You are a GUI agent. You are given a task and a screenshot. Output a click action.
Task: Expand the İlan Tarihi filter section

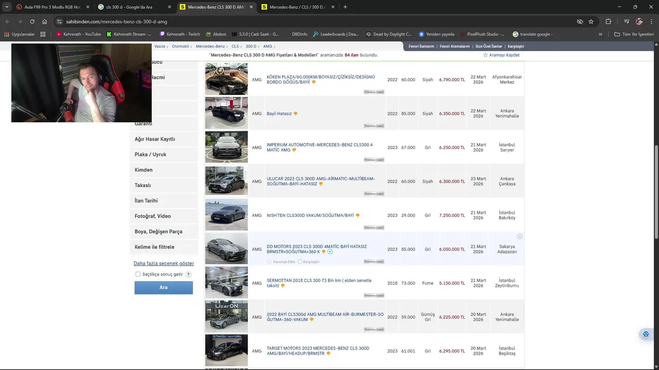coord(164,201)
